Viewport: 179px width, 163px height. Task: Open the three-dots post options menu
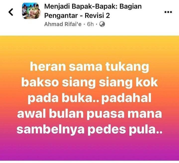(x=168, y=12)
